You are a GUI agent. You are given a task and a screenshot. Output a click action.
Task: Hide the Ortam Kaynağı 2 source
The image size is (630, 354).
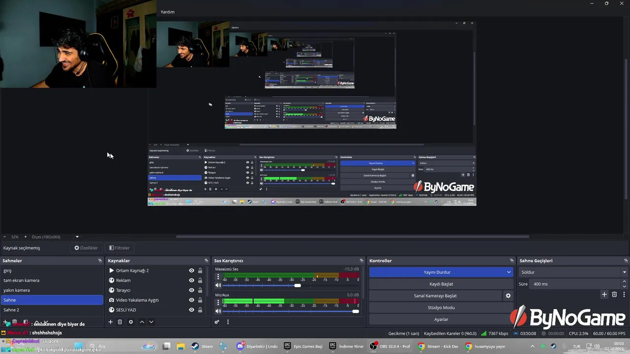(x=191, y=270)
